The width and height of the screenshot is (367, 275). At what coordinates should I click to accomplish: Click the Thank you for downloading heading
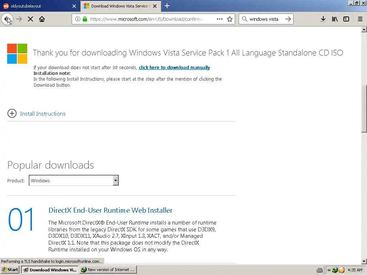click(x=188, y=53)
